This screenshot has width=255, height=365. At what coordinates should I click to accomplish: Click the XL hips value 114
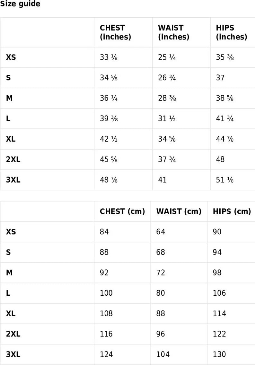pos(219,314)
